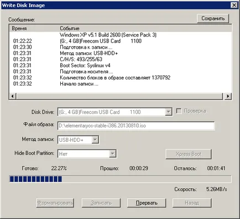Click the remaining time 00:01:41
This screenshot has width=240, height=219.
tap(216, 168)
